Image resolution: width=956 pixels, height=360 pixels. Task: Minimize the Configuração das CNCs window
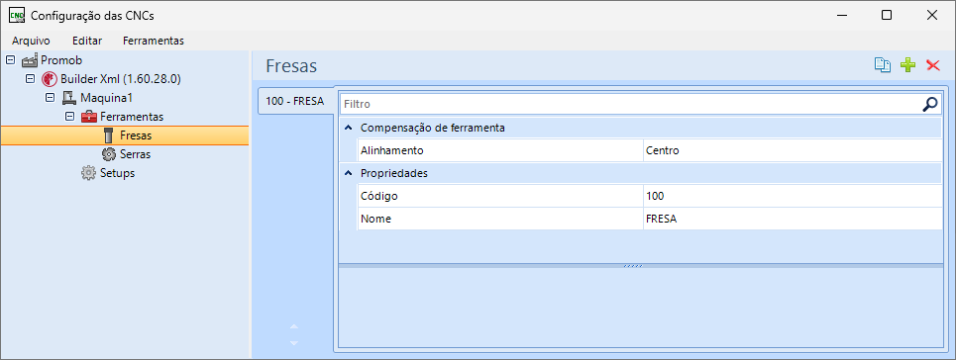pos(842,15)
